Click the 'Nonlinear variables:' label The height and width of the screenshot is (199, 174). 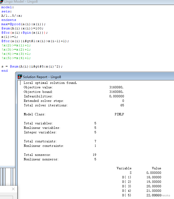point(42,128)
